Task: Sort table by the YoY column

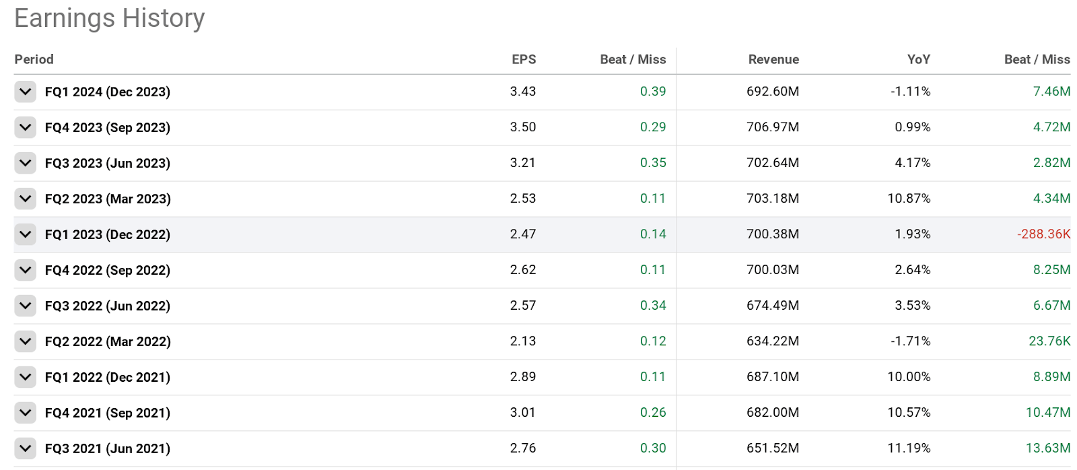Action: click(918, 59)
